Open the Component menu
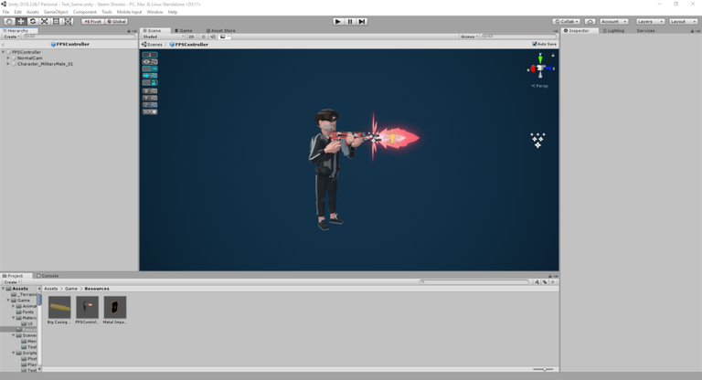The image size is (702, 380). click(x=85, y=12)
